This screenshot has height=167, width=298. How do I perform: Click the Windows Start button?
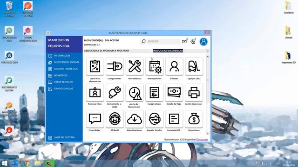tap(4, 163)
